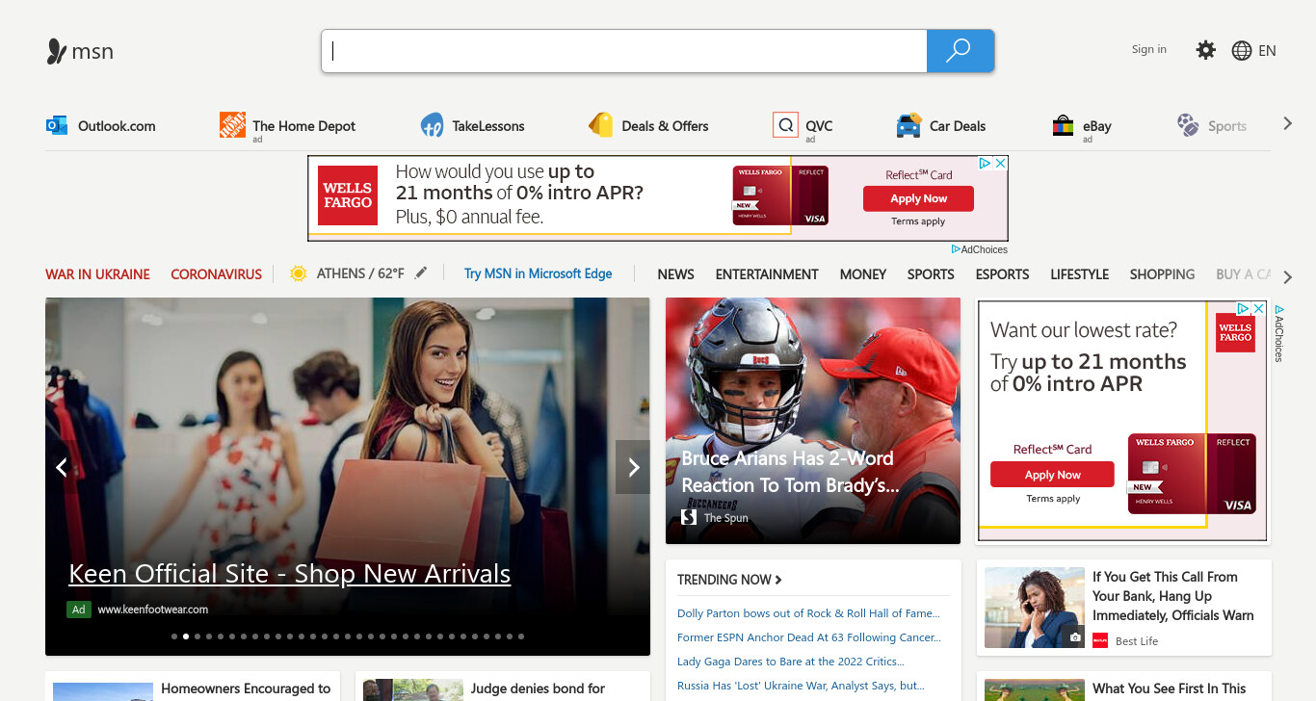The width and height of the screenshot is (1316, 701).
Task: Open the CORONAVIRUS tab
Action: (216, 274)
